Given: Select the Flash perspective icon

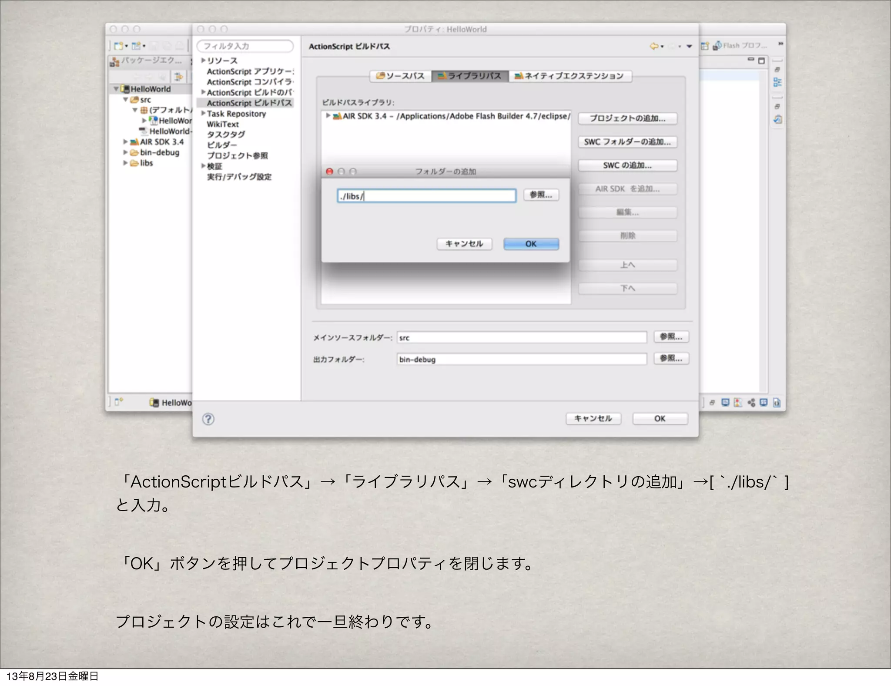Looking at the screenshot, I should 717,45.
